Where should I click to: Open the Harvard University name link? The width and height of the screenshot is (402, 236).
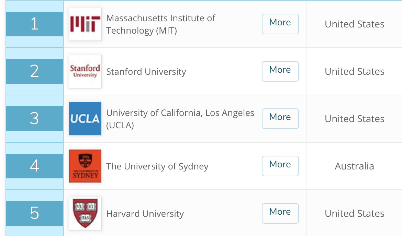(145, 214)
